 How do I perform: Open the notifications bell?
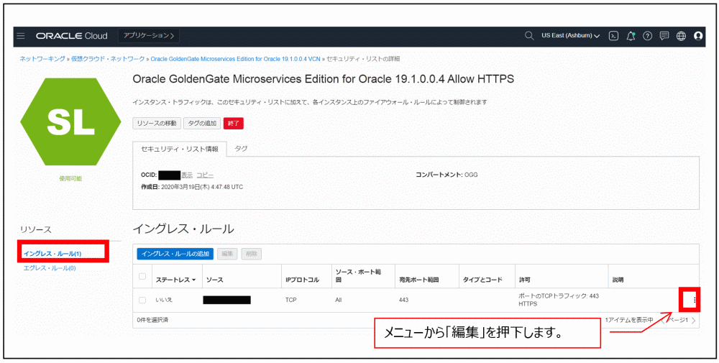[631, 36]
